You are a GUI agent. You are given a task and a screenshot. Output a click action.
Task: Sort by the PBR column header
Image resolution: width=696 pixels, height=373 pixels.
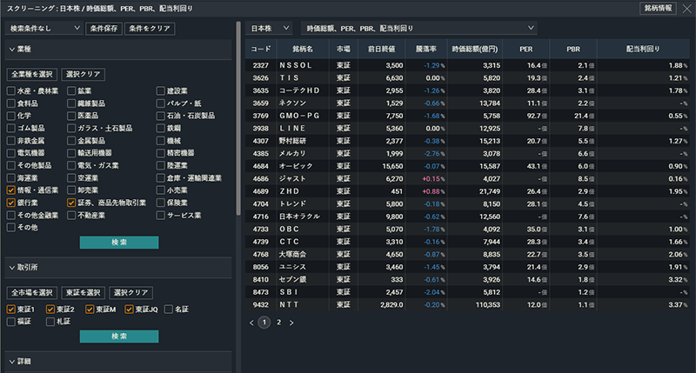click(x=573, y=49)
